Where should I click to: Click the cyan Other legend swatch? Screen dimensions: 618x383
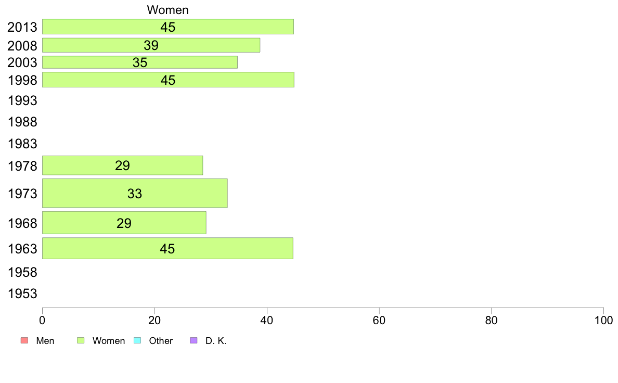[137, 340]
